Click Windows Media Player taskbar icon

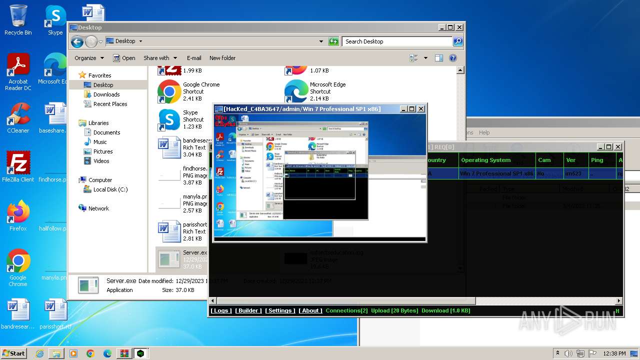point(73,353)
